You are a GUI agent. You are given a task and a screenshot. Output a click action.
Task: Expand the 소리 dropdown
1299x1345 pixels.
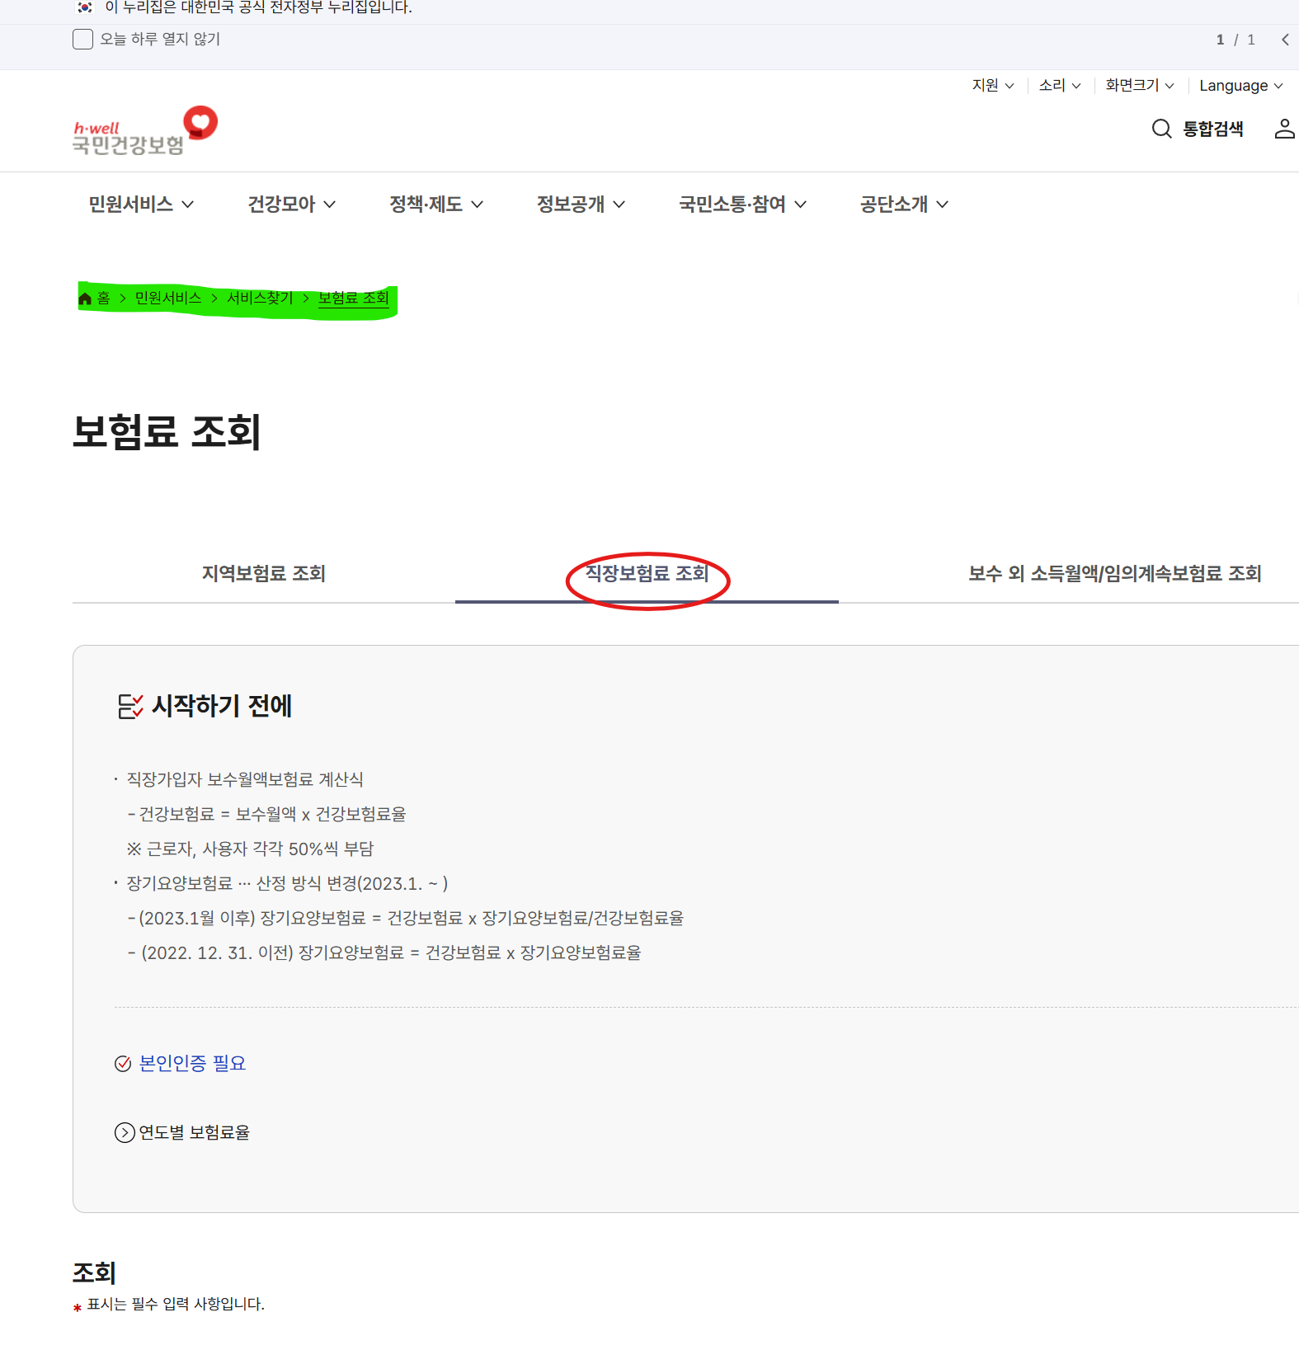click(x=1060, y=86)
